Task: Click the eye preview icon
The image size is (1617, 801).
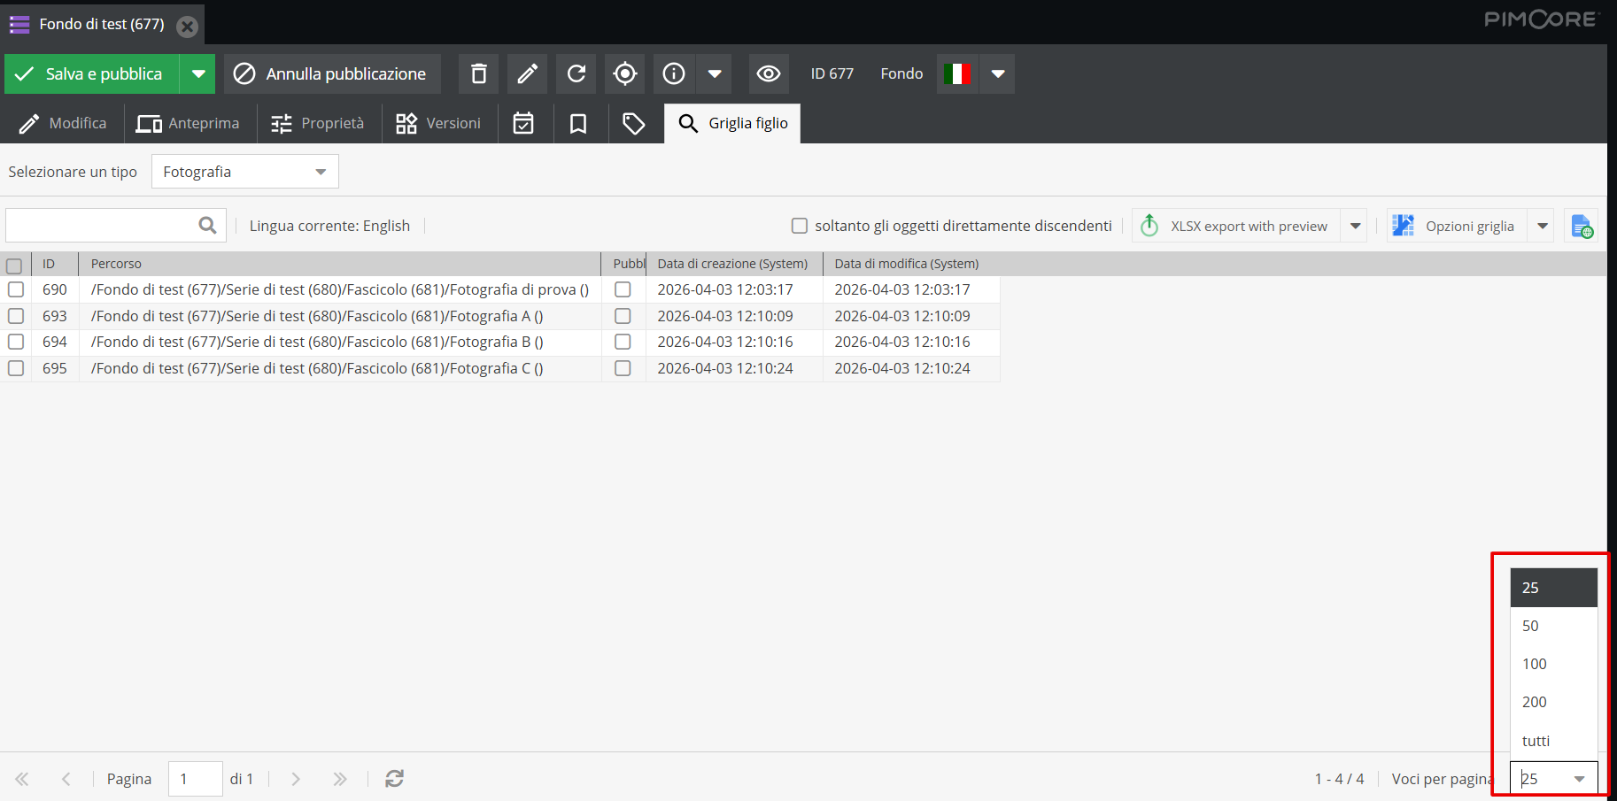Action: pos(768,73)
